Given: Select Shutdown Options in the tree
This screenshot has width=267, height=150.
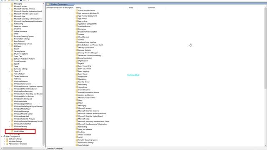Looking at the screenshot, I should pyautogui.click(x=21, y=54).
